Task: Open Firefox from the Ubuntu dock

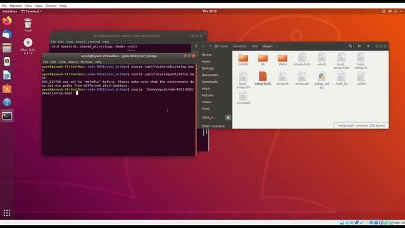Action: [x=7, y=21]
